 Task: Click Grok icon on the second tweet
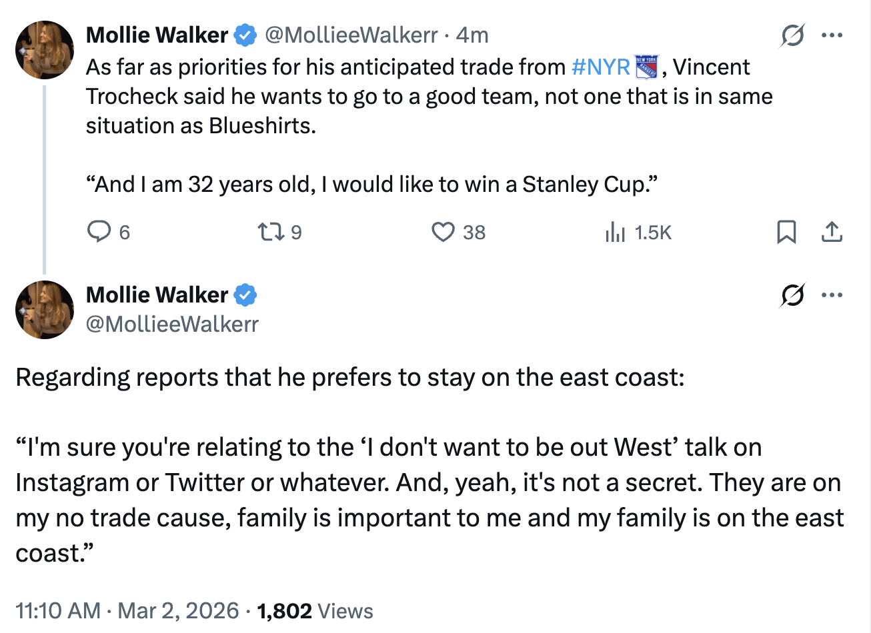792,295
